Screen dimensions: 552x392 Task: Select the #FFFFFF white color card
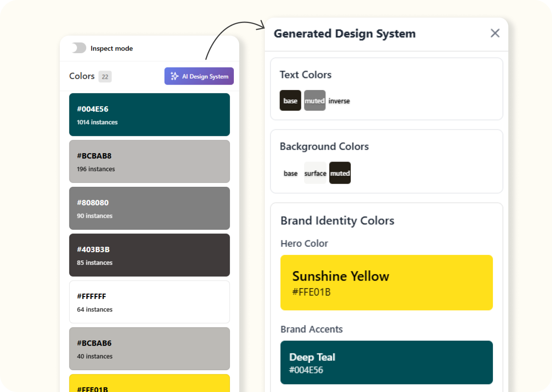[149, 302]
